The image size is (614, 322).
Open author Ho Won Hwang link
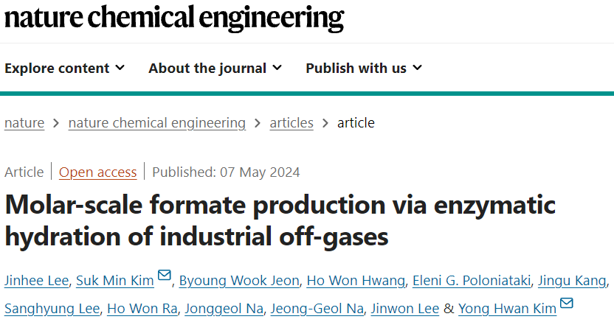pyautogui.click(x=356, y=281)
